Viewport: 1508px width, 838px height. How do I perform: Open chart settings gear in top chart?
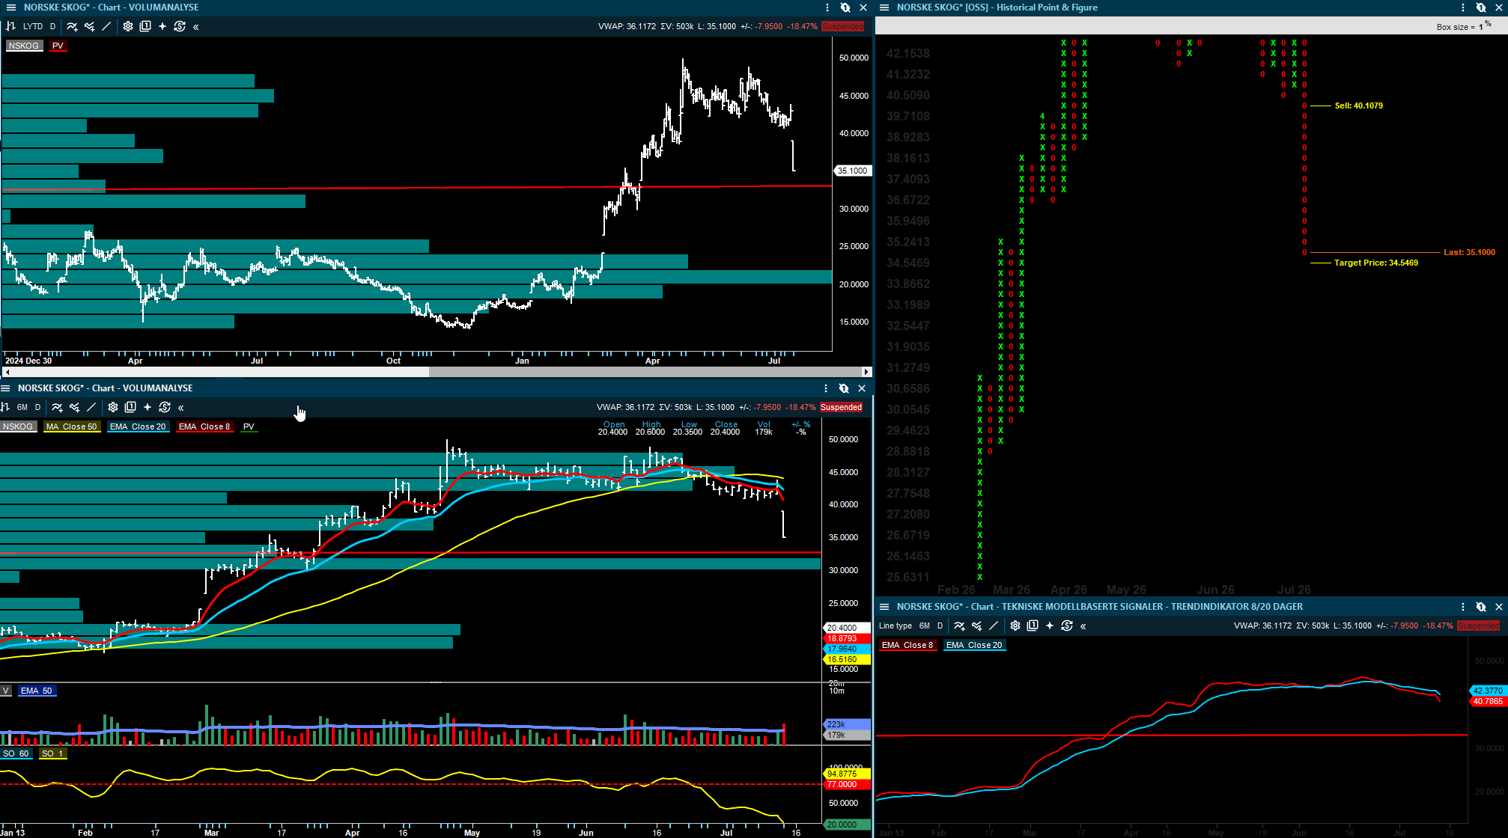coord(128,26)
